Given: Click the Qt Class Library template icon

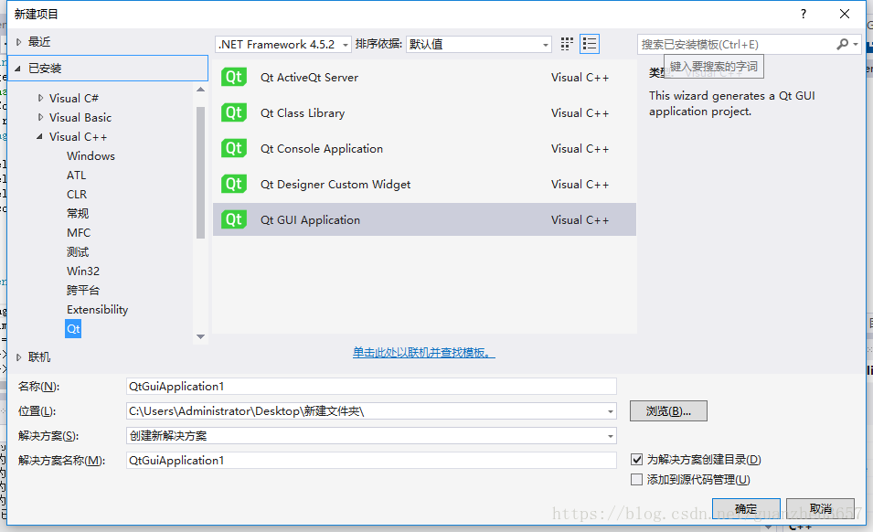Looking at the screenshot, I should coord(234,112).
